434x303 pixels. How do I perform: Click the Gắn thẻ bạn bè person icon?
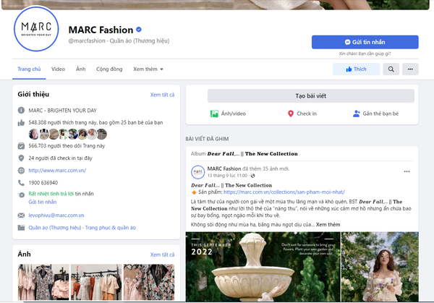coord(356,114)
